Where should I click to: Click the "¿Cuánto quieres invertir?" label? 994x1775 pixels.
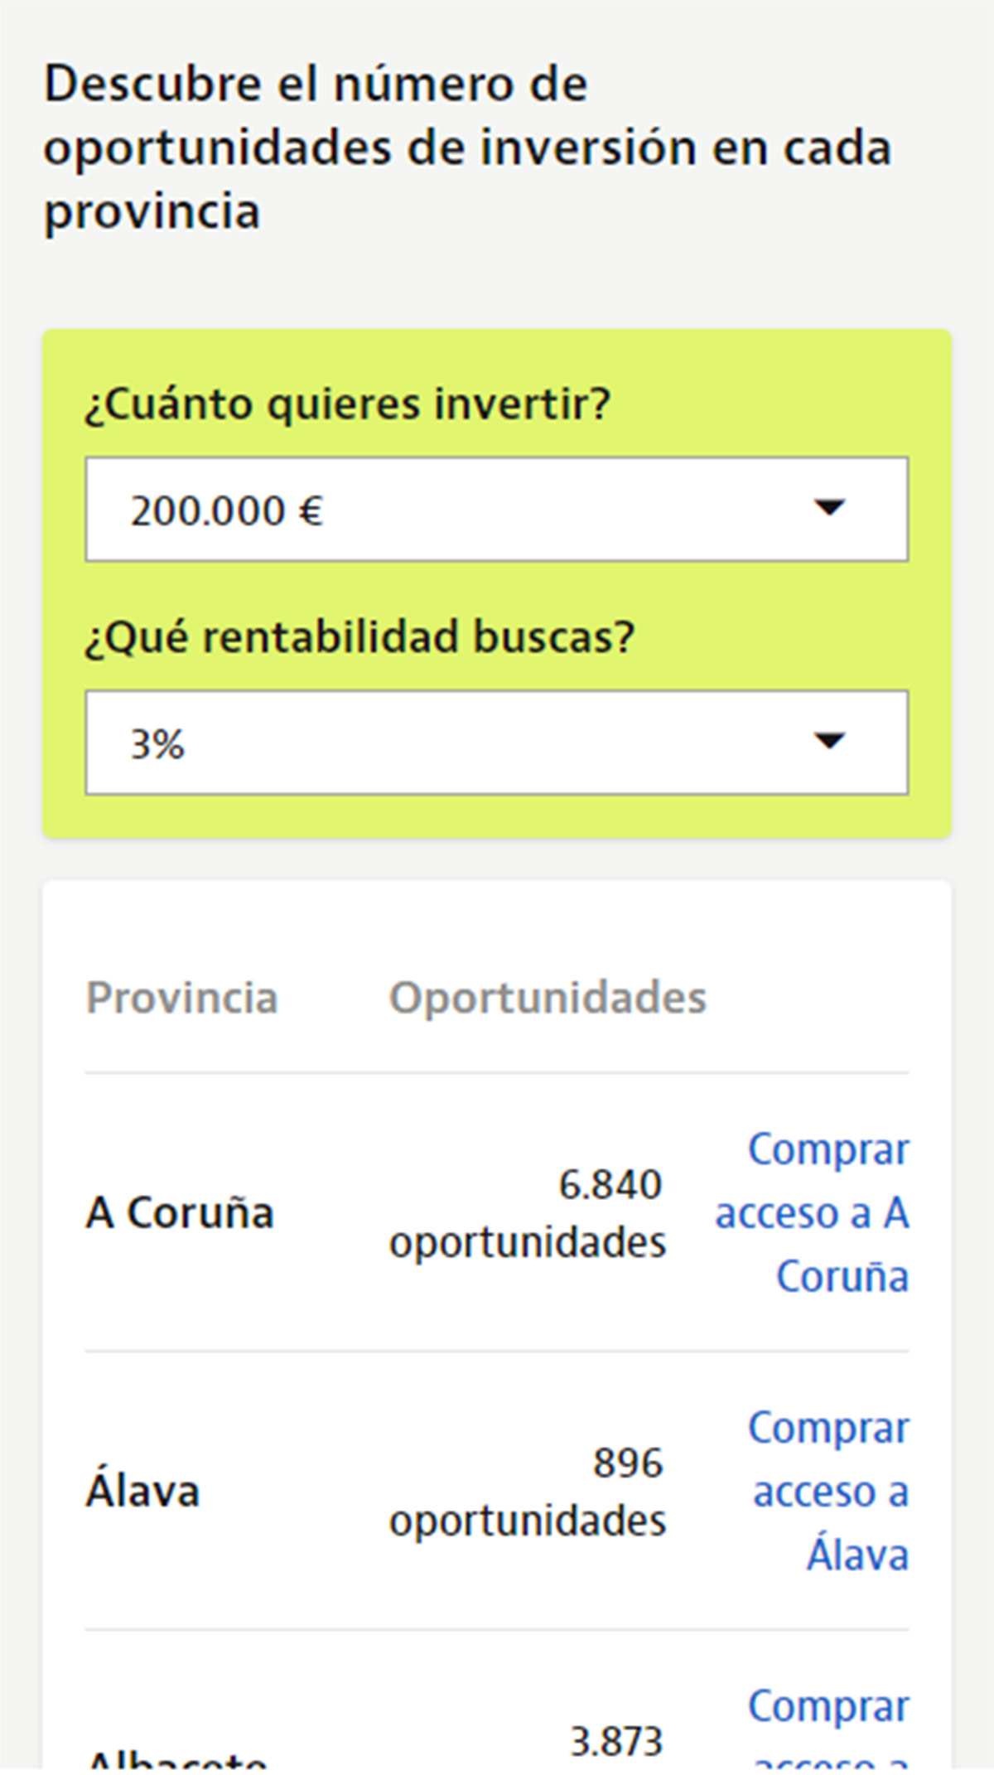point(348,404)
